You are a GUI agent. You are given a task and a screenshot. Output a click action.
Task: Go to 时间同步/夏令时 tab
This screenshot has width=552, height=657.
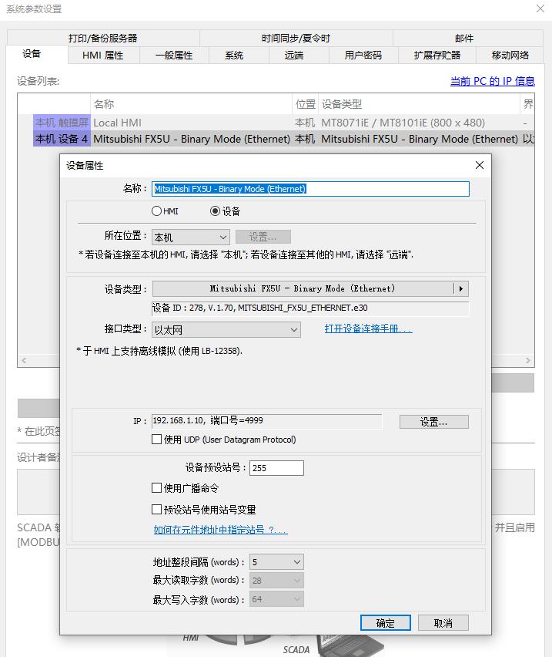296,38
